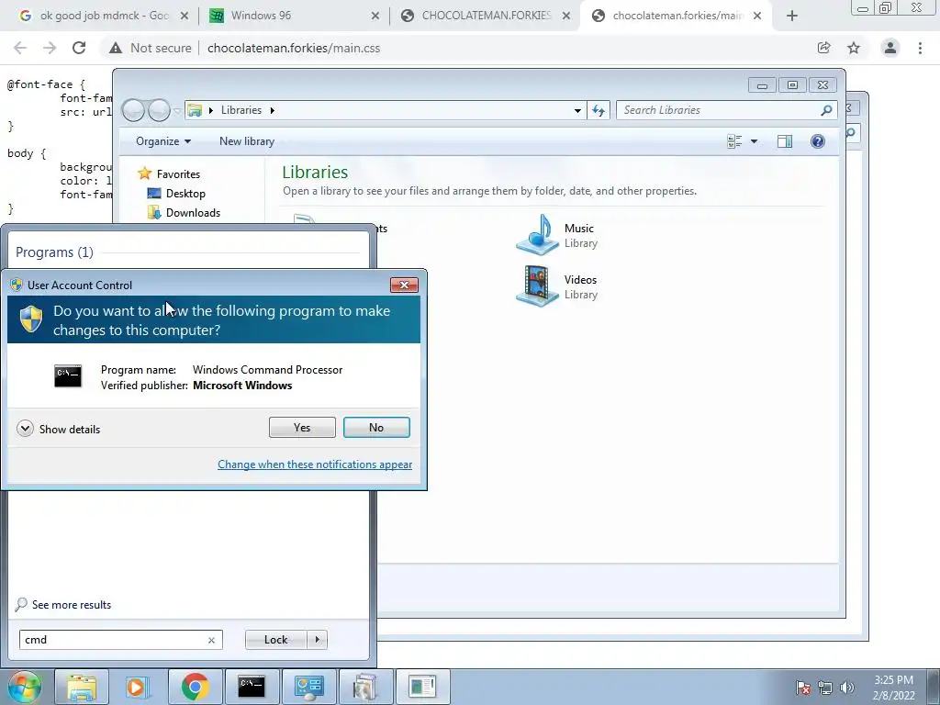Toggle the preview pane icon

(784, 141)
